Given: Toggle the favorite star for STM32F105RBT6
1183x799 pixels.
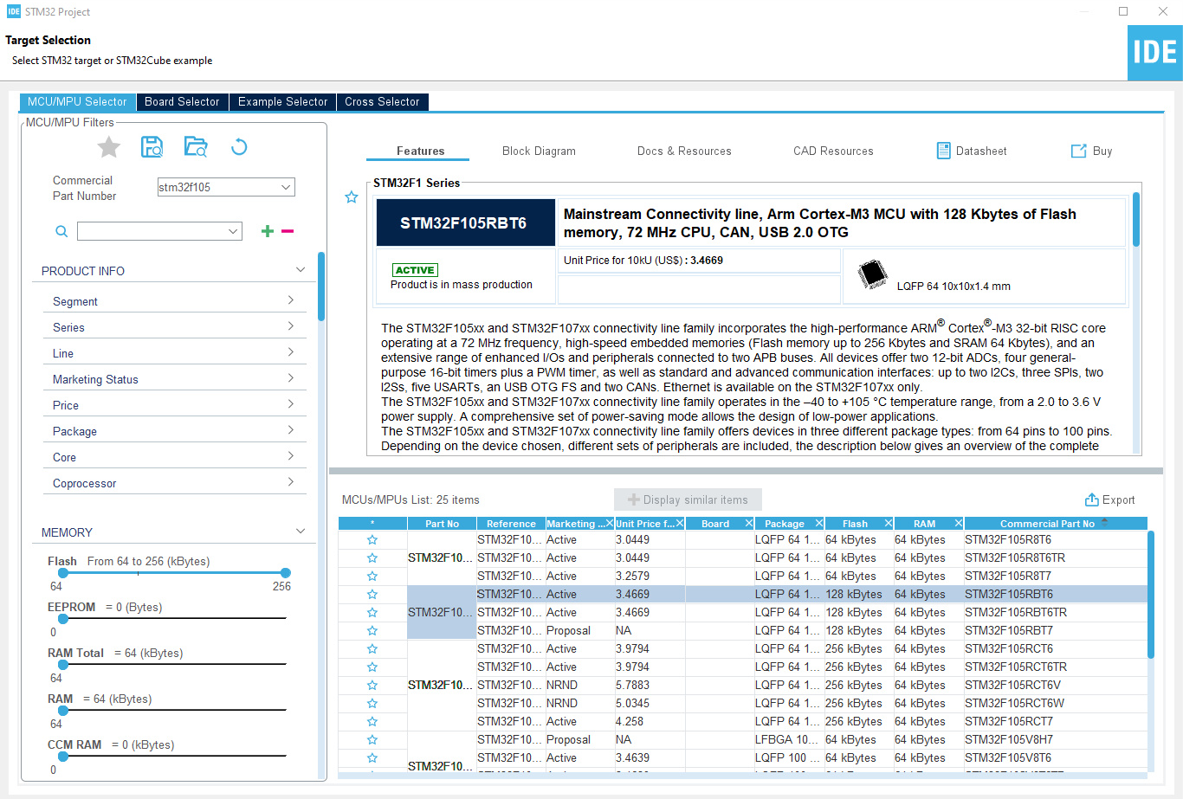Looking at the screenshot, I should (372, 595).
